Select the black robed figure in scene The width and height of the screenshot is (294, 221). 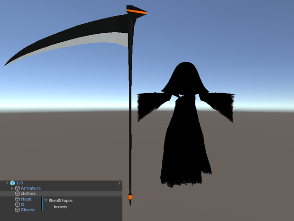[186, 125]
